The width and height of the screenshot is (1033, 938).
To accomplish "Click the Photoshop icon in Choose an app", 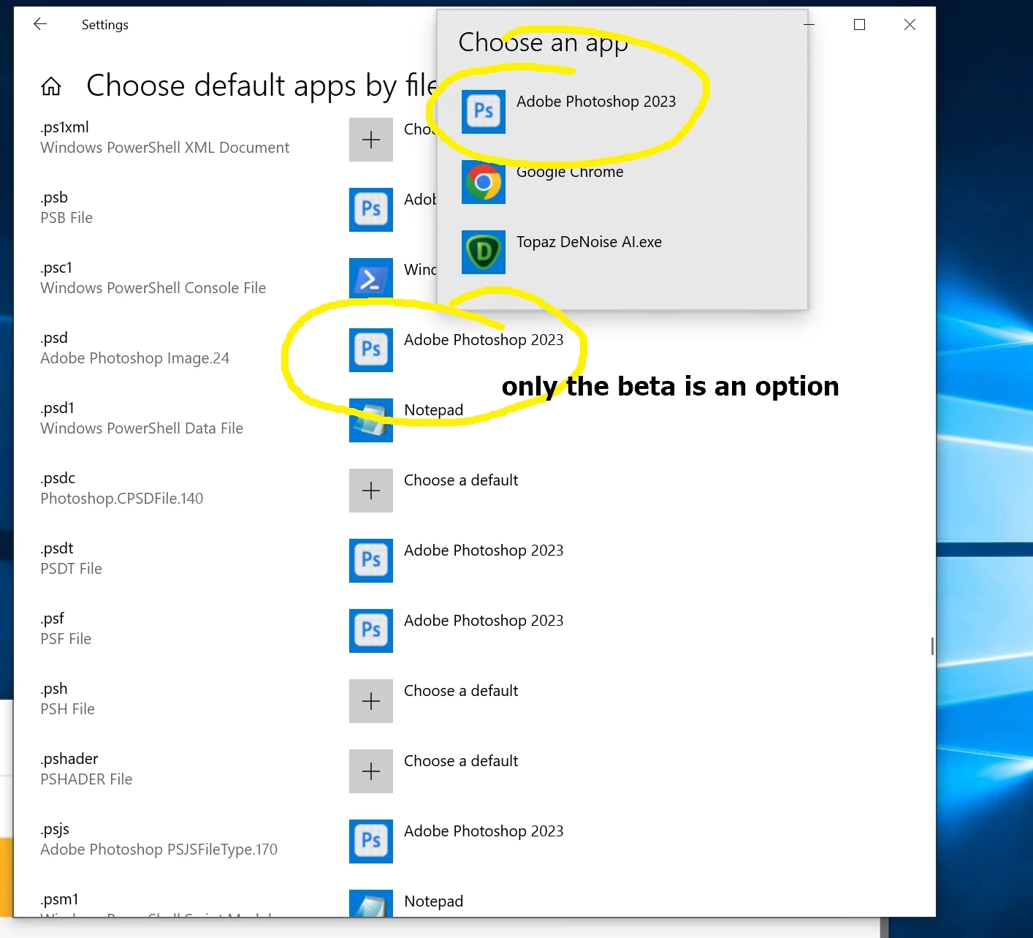I will (x=484, y=112).
